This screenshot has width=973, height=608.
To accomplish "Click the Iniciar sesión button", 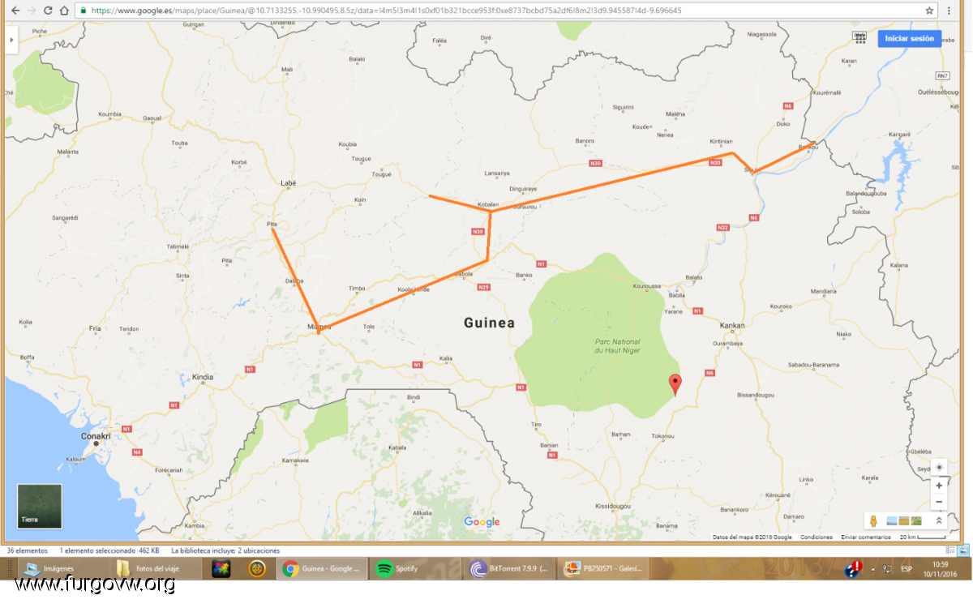I will coord(909,38).
